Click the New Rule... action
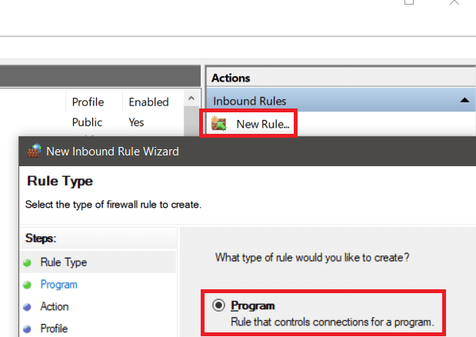The width and height of the screenshot is (476, 337). (263, 124)
